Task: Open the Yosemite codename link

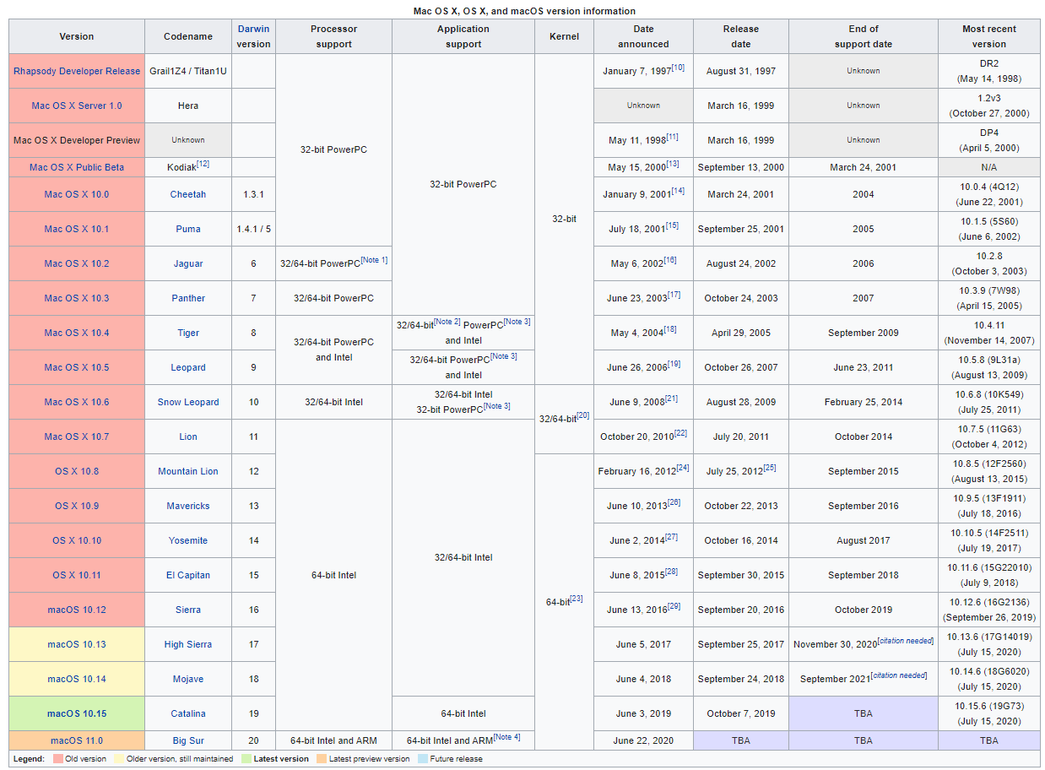Action: coord(187,540)
